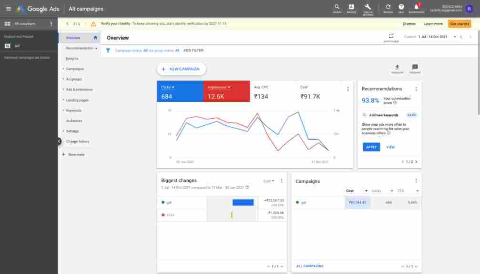Open the Help question-mark icon

401,7
